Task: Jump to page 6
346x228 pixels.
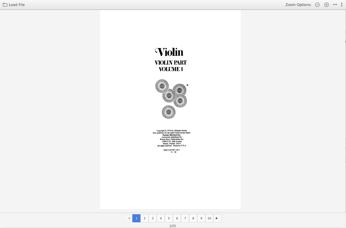Action: [x=177, y=218]
